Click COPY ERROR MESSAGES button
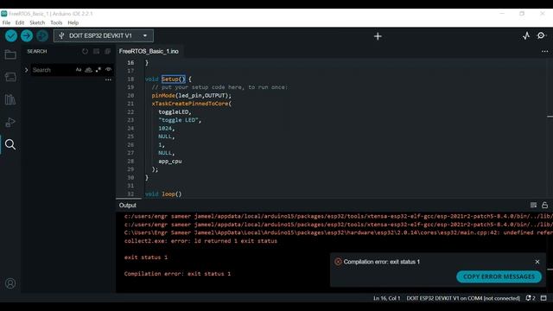553x311 pixels. (499, 276)
